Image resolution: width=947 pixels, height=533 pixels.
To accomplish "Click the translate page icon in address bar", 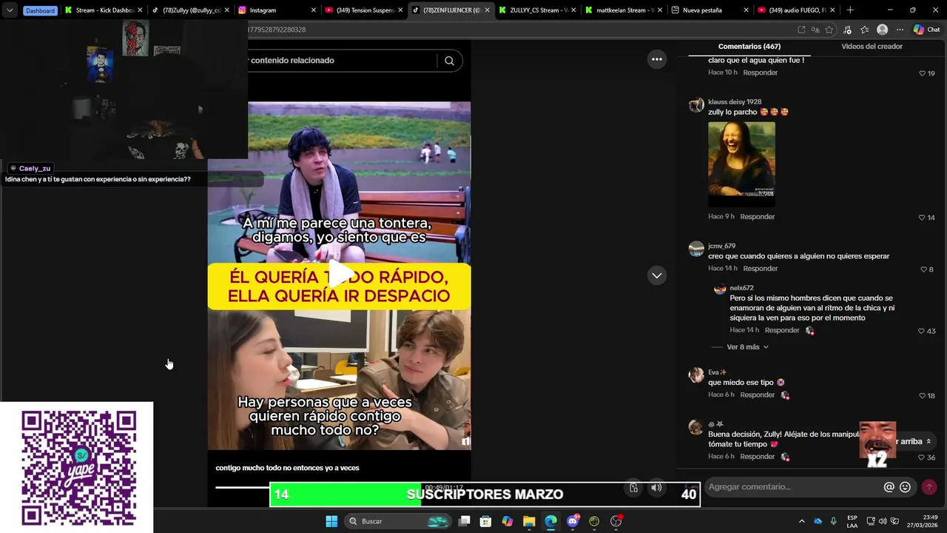I will pyautogui.click(x=815, y=30).
